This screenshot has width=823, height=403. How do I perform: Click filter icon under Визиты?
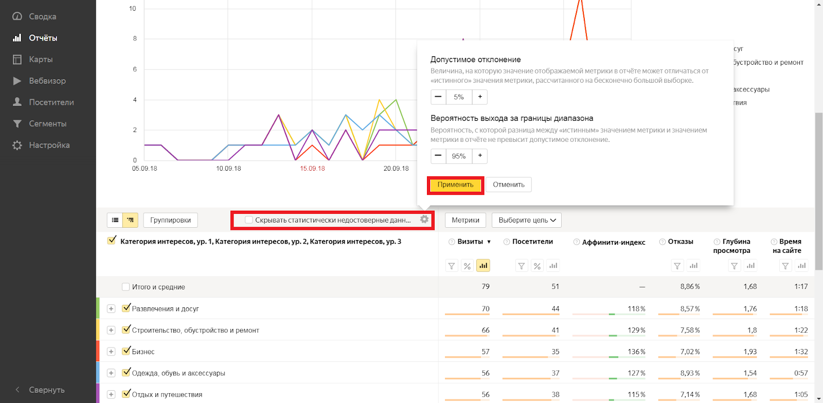coord(452,266)
